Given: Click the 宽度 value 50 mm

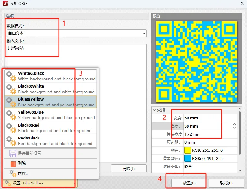Looking at the screenshot, I should [191, 118].
